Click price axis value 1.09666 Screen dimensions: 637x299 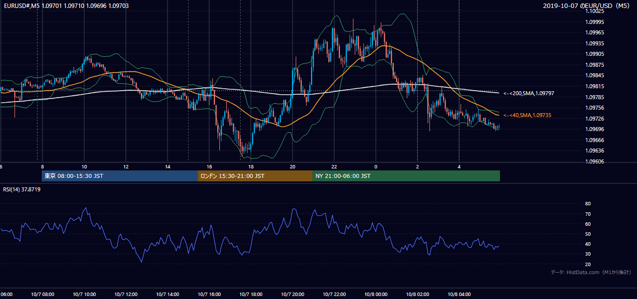pos(595,140)
